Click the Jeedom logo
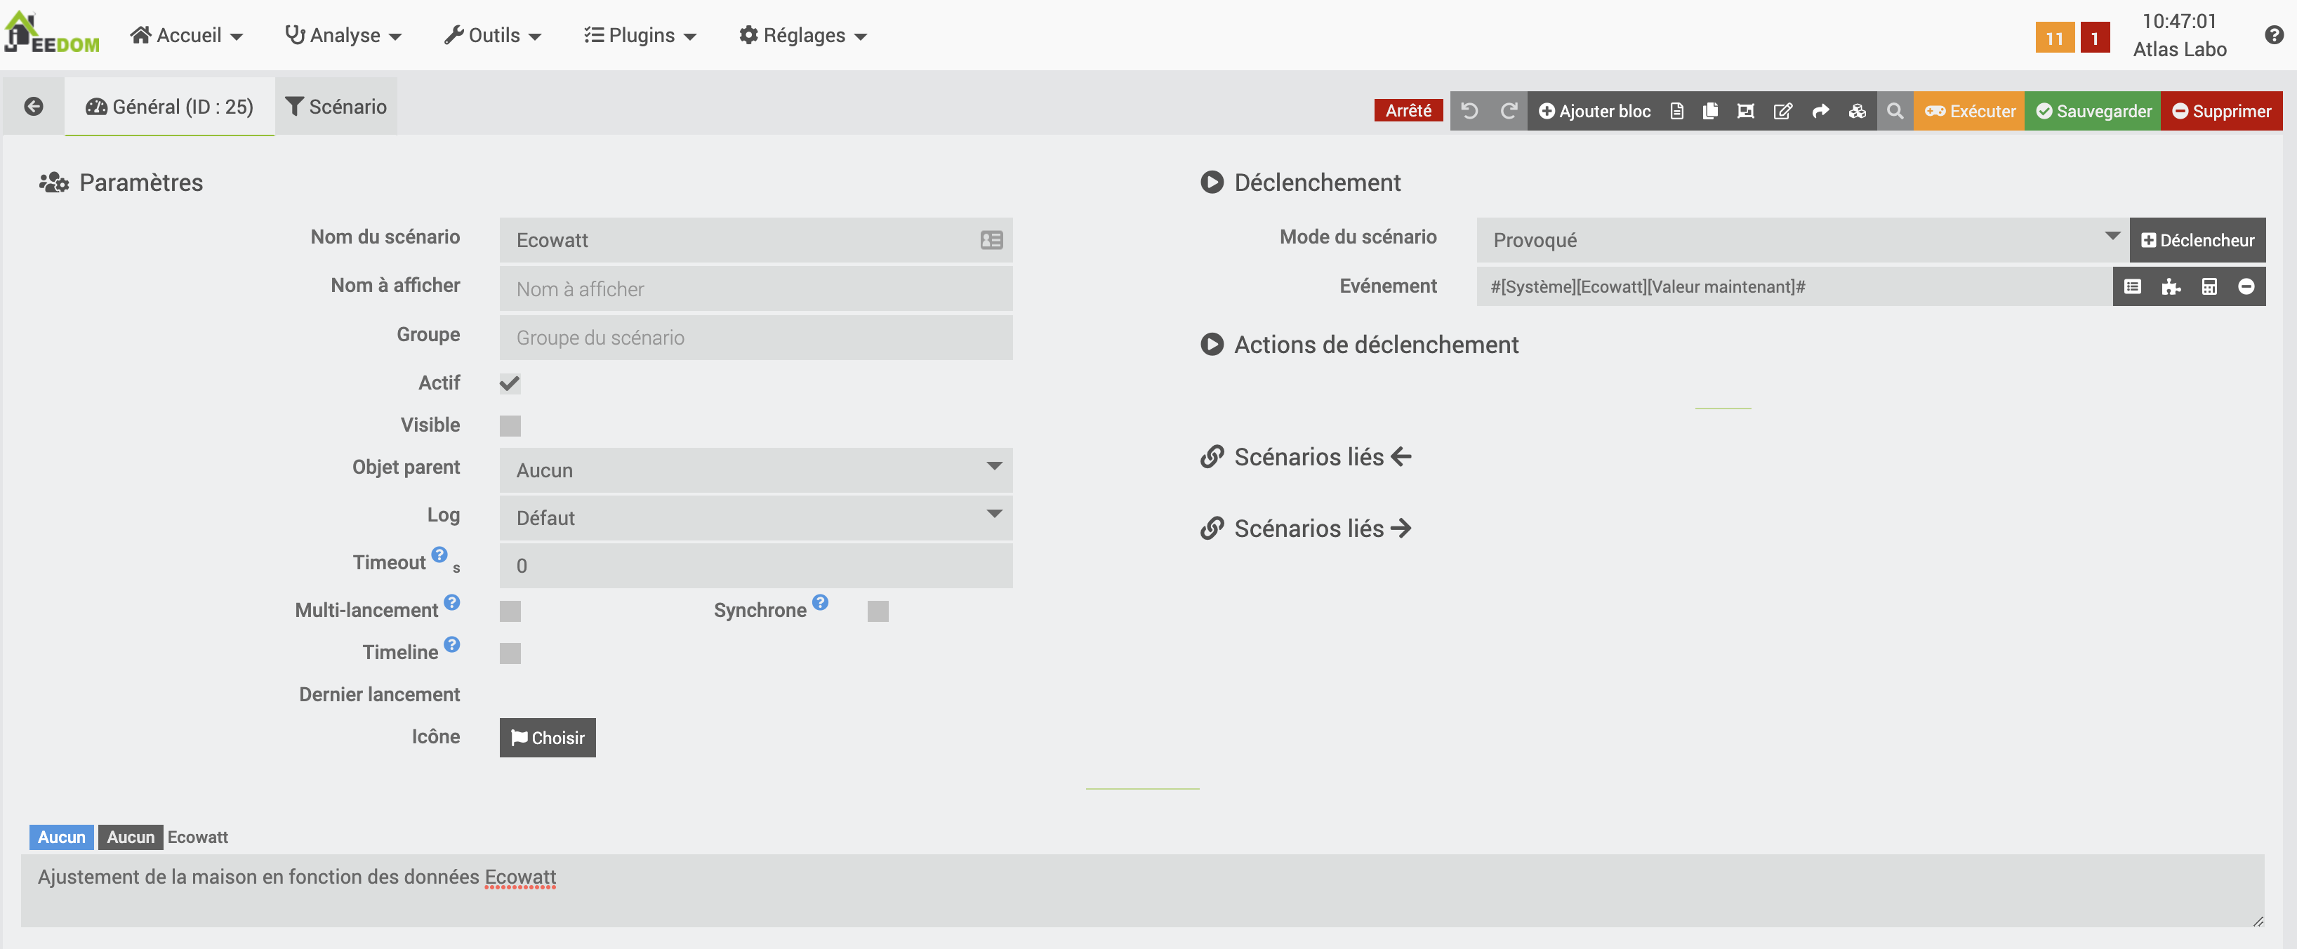Image resolution: width=2297 pixels, height=949 pixels. [52, 34]
